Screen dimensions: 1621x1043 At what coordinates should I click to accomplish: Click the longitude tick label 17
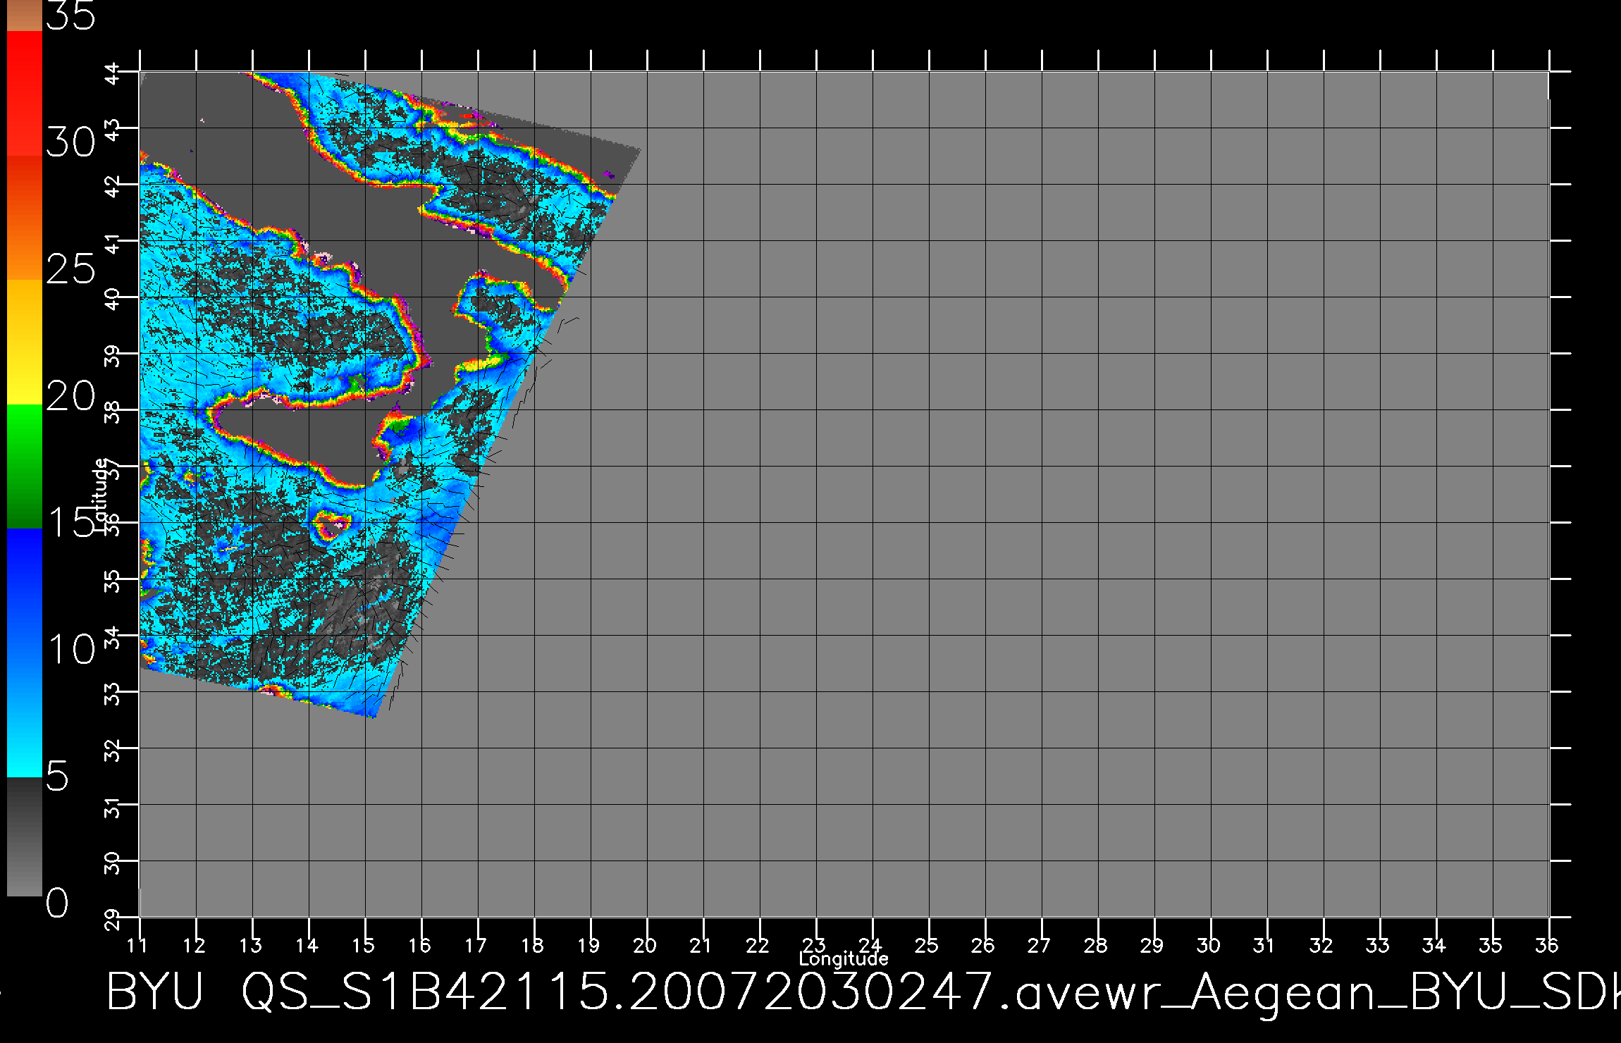pos(476,945)
